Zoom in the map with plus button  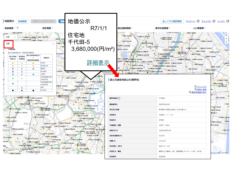point(226,35)
